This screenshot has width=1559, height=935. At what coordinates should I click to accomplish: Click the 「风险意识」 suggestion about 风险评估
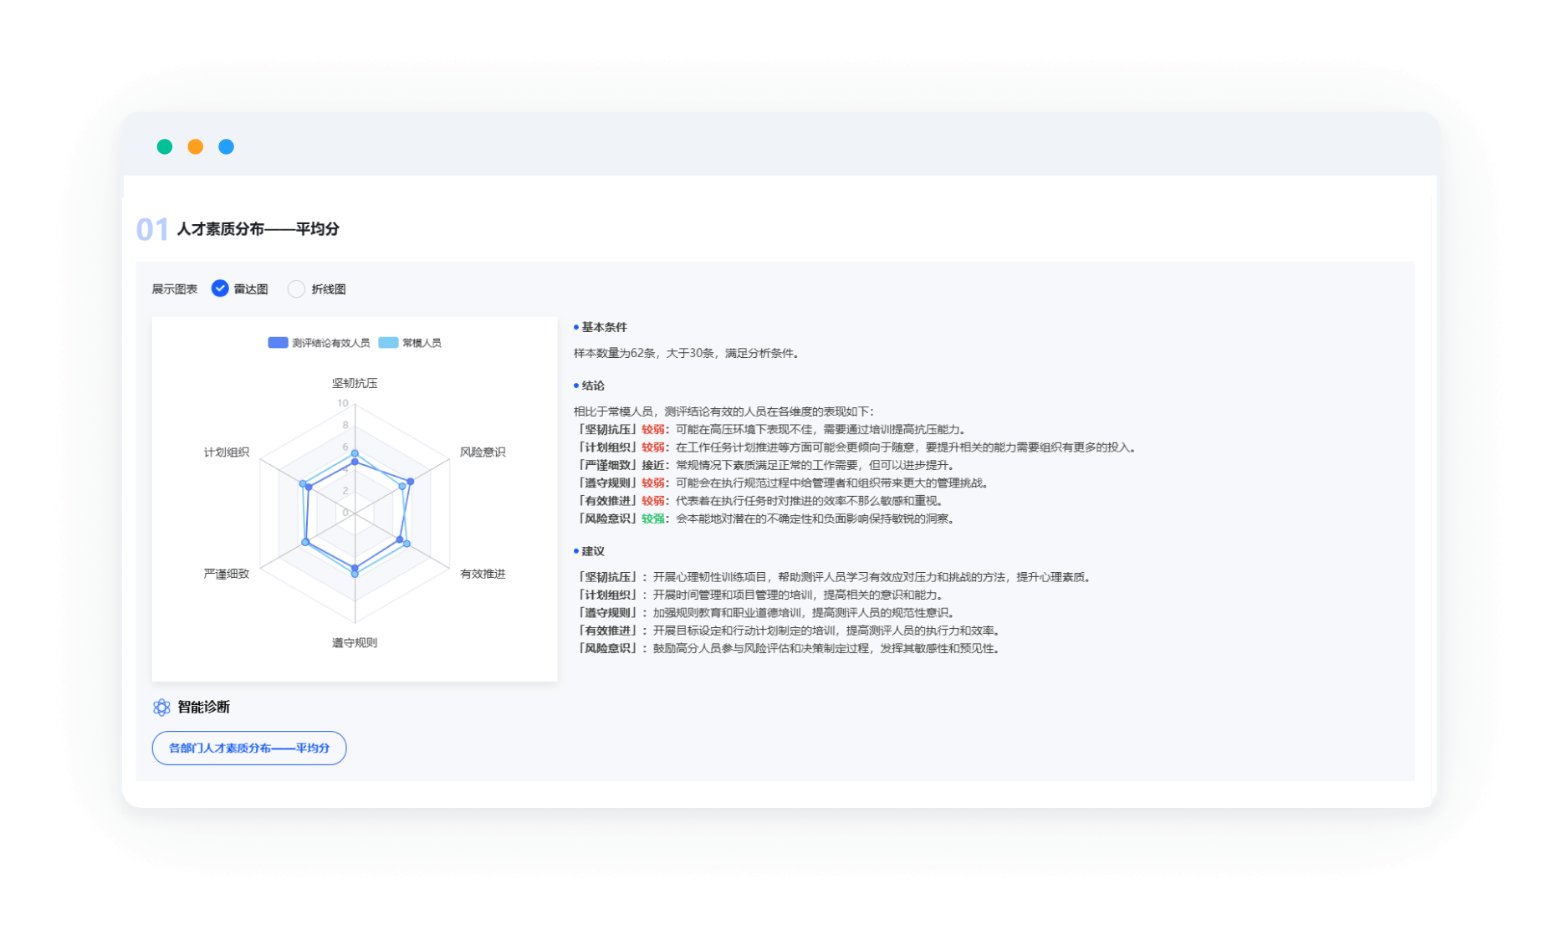pos(790,648)
